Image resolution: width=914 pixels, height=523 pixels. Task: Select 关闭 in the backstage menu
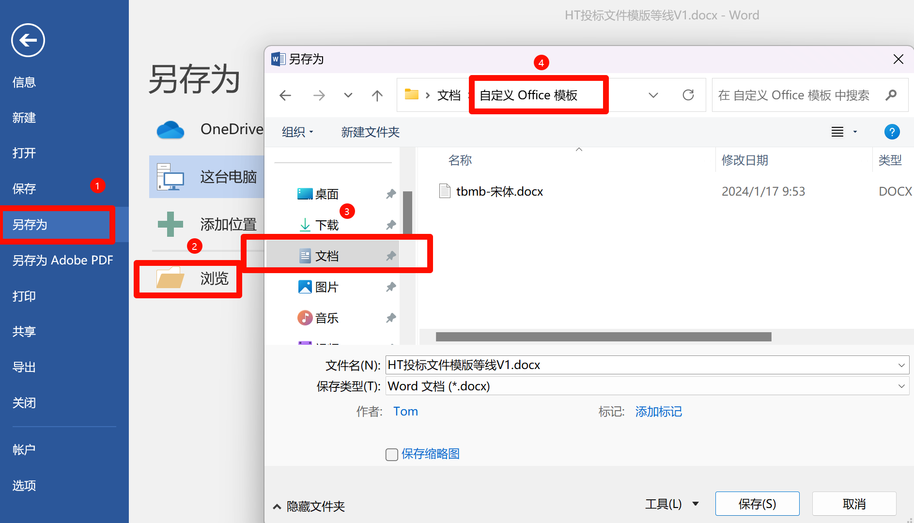24,402
